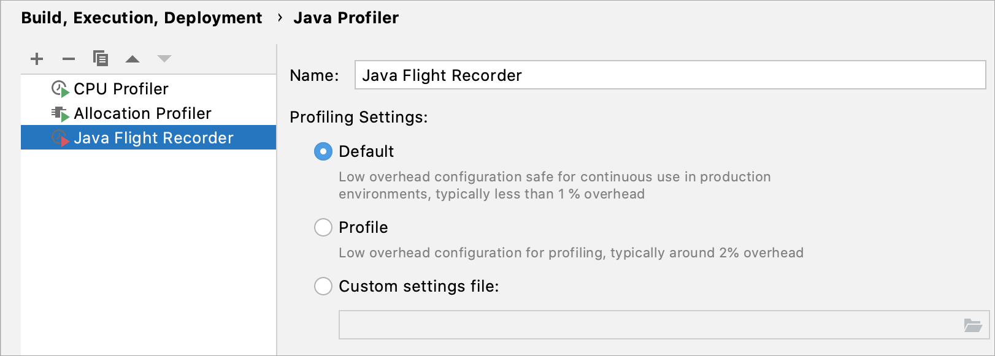Select the Profile radio button
Image resolution: width=995 pixels, height=356 pixels.
[323, 227]
